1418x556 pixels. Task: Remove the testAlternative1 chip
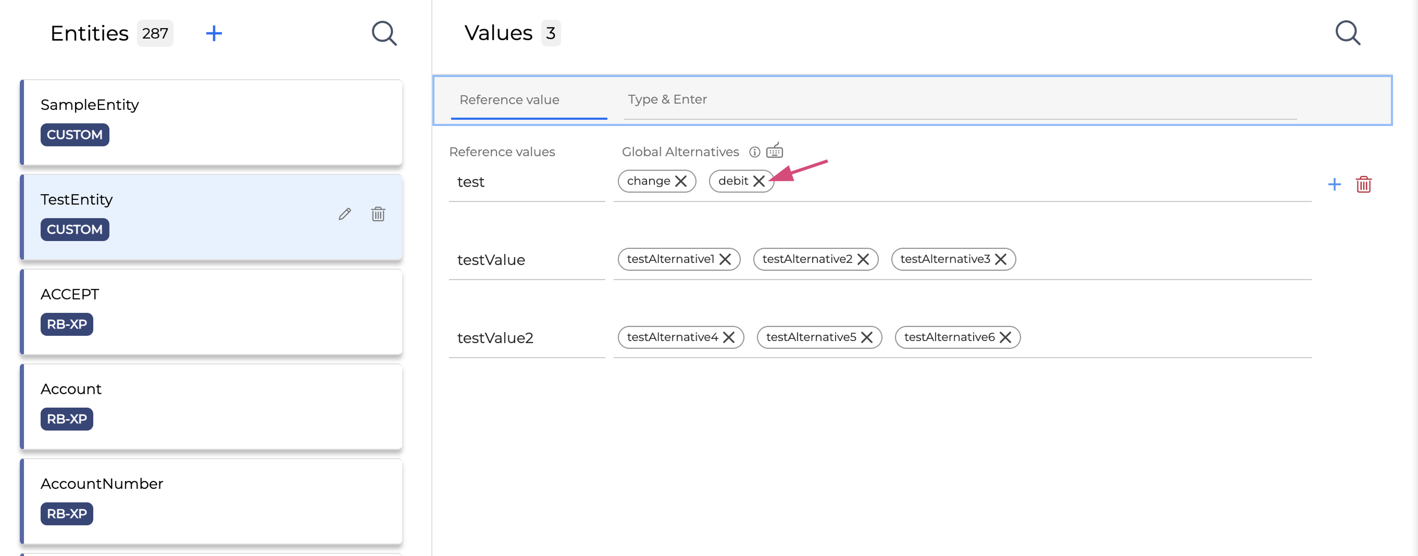(725, 259)
